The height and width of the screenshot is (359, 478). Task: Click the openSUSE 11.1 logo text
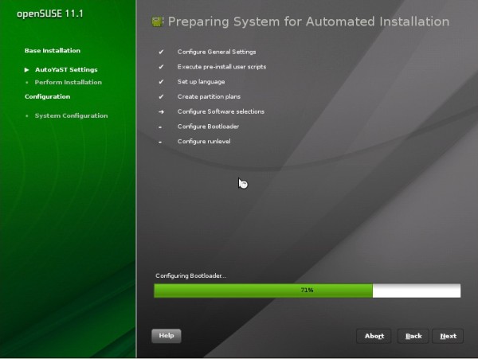click(50, 14)
